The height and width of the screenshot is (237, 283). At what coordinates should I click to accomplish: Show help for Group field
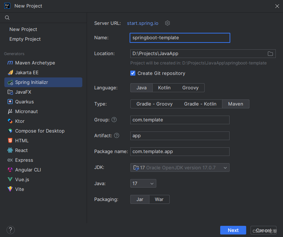coord(114,120)
